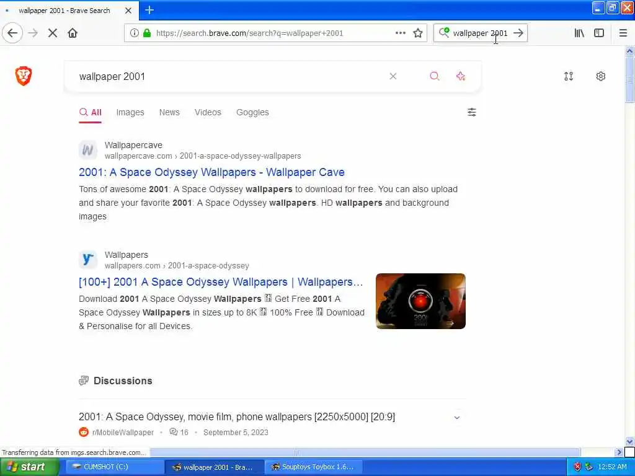The image size is (635, 476).
Task: Open the Windows Start menu
Action: click(x=30, y=467)
